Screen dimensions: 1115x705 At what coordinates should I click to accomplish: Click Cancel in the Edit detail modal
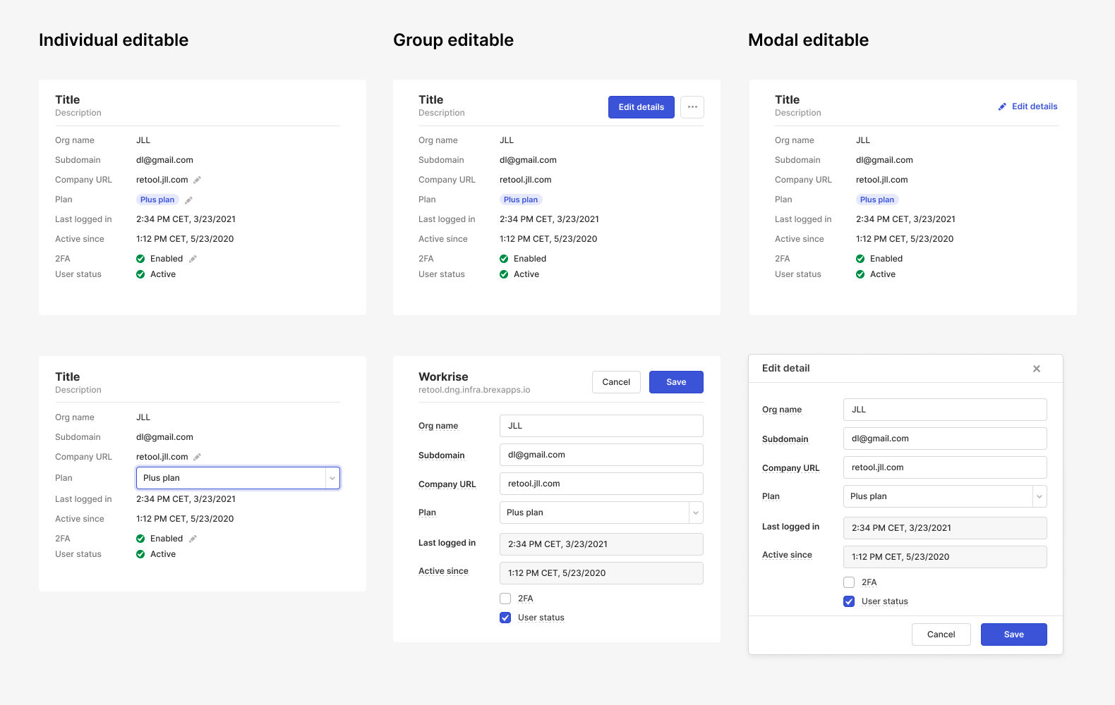941,634
